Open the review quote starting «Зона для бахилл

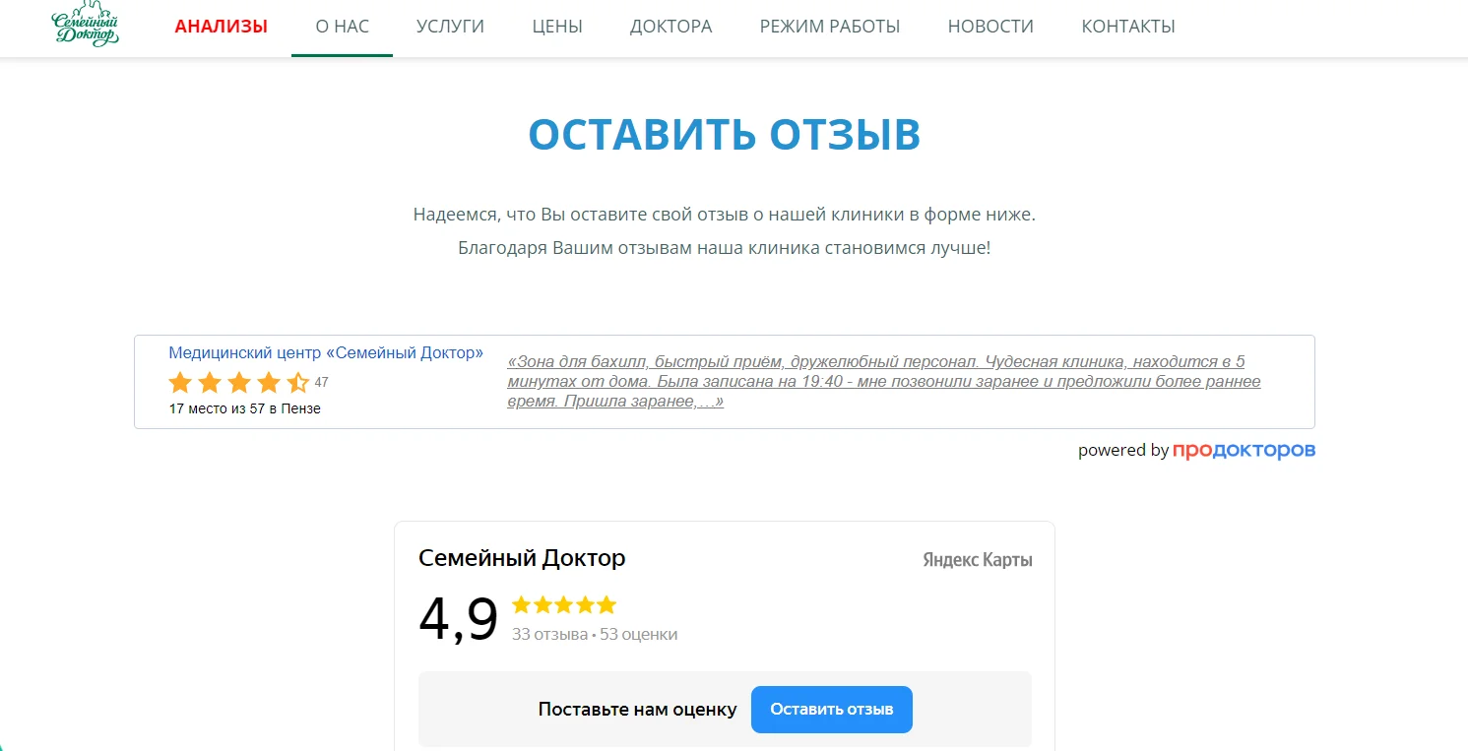point(884,382)
